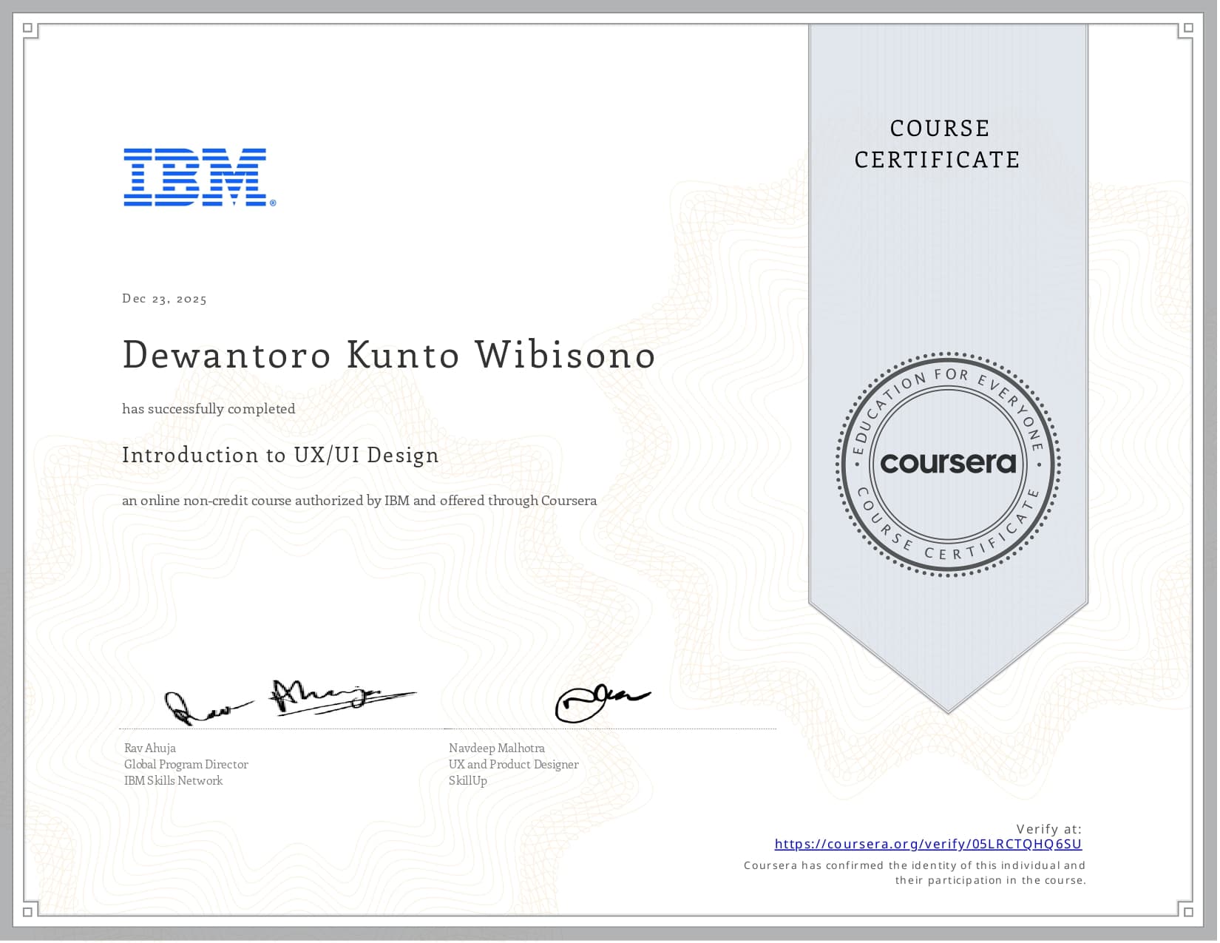Click the 'Navdeep Malhotra' printed name
The image size is (1220, 943).
point(496,748)
